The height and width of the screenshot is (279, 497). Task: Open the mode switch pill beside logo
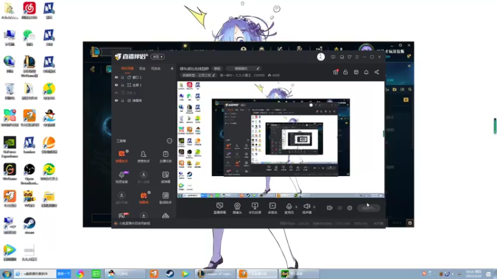tap(158, 57)
